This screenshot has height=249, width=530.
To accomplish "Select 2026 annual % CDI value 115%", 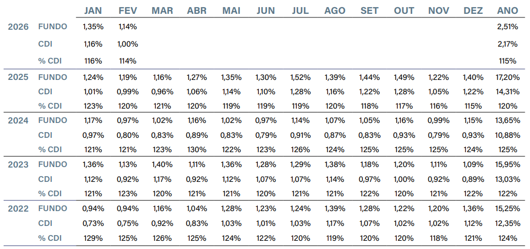I will [x=507, y=61].
